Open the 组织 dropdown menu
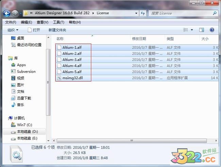Viewport: 221px width, 167px height. 13,30
